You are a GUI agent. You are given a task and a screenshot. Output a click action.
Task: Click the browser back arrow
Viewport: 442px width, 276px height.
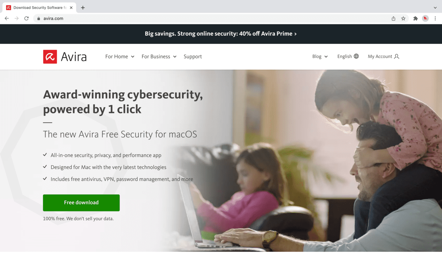7,19
